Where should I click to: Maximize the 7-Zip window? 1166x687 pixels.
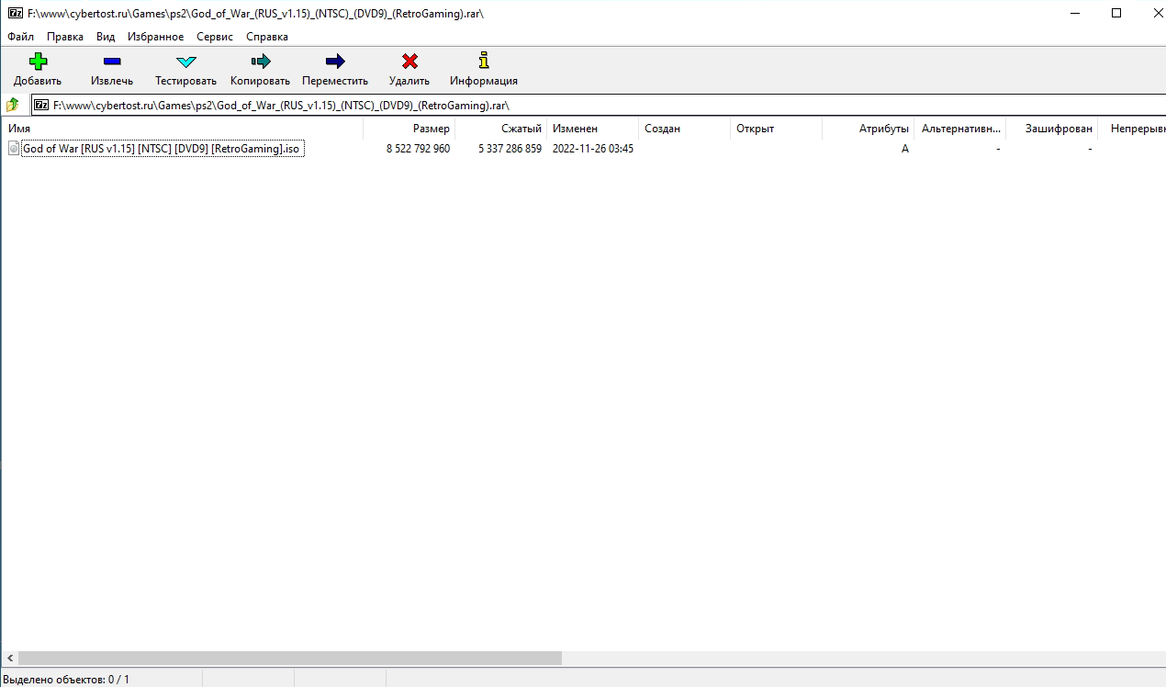tap(1116, 13)
